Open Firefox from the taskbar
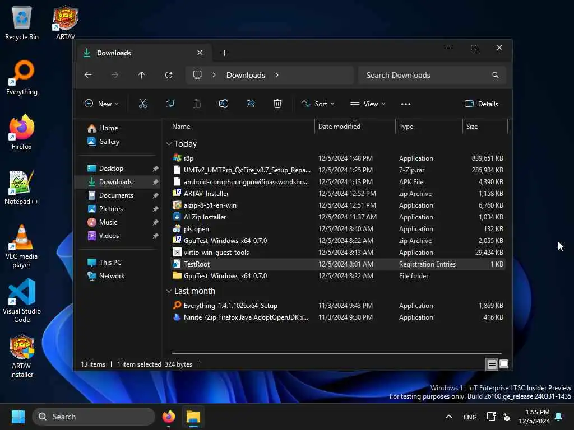The height and width of the screenshot is (430, 574). (x=168, y=417)
